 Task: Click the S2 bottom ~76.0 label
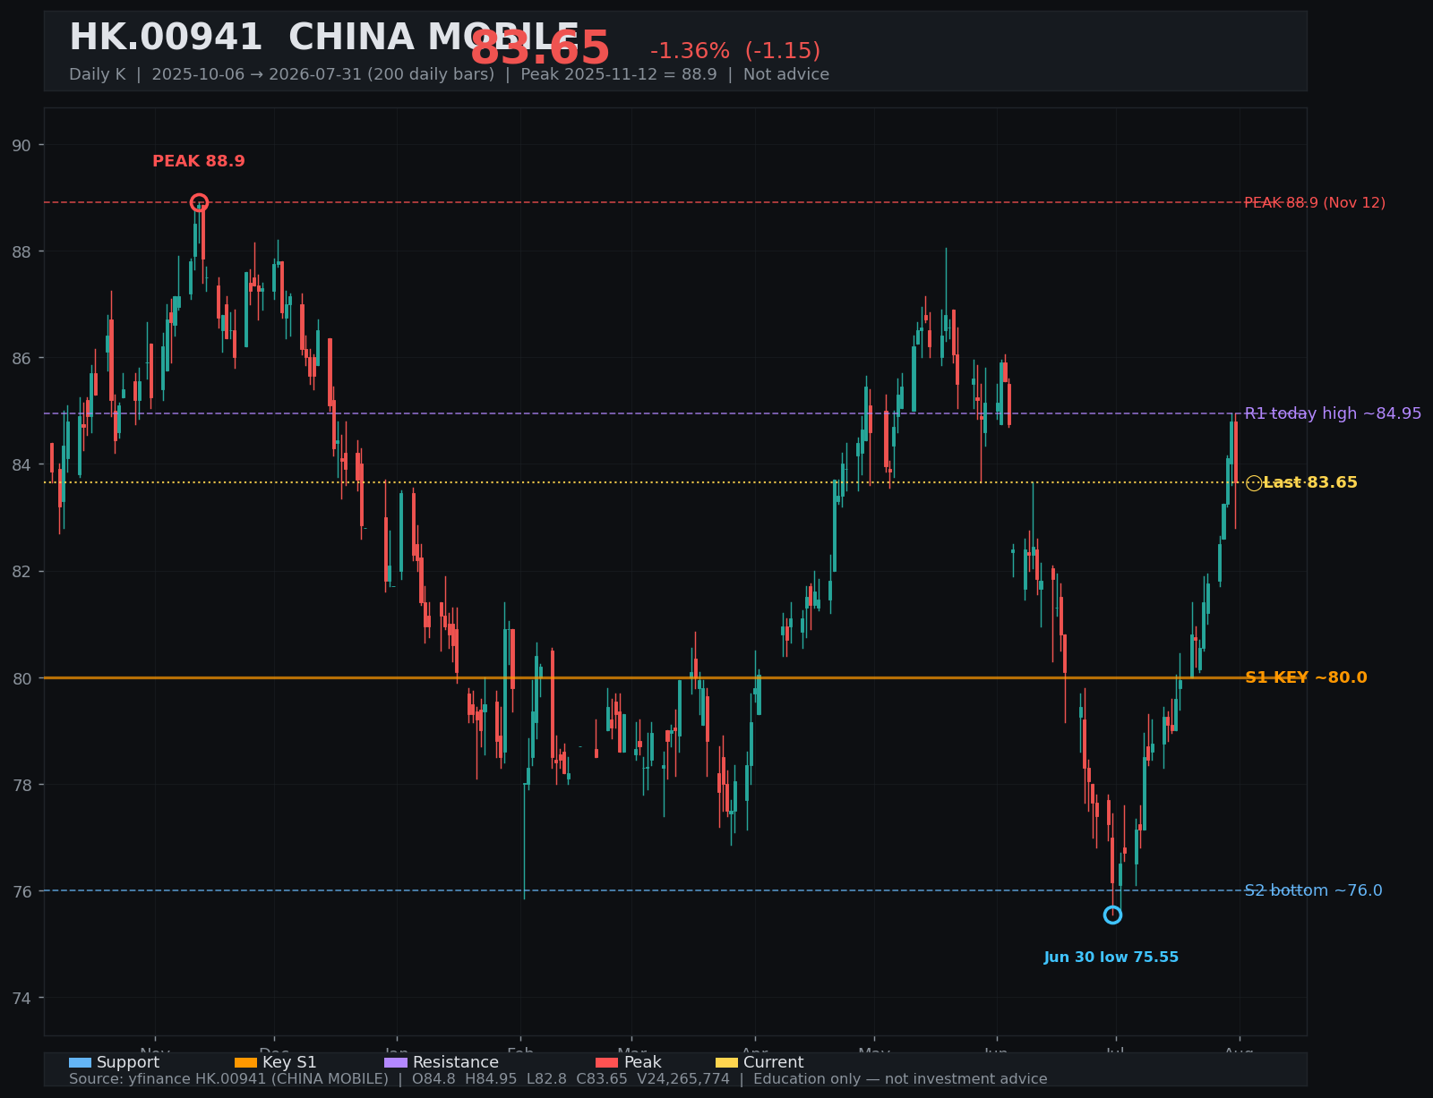tap(1313, 890)
